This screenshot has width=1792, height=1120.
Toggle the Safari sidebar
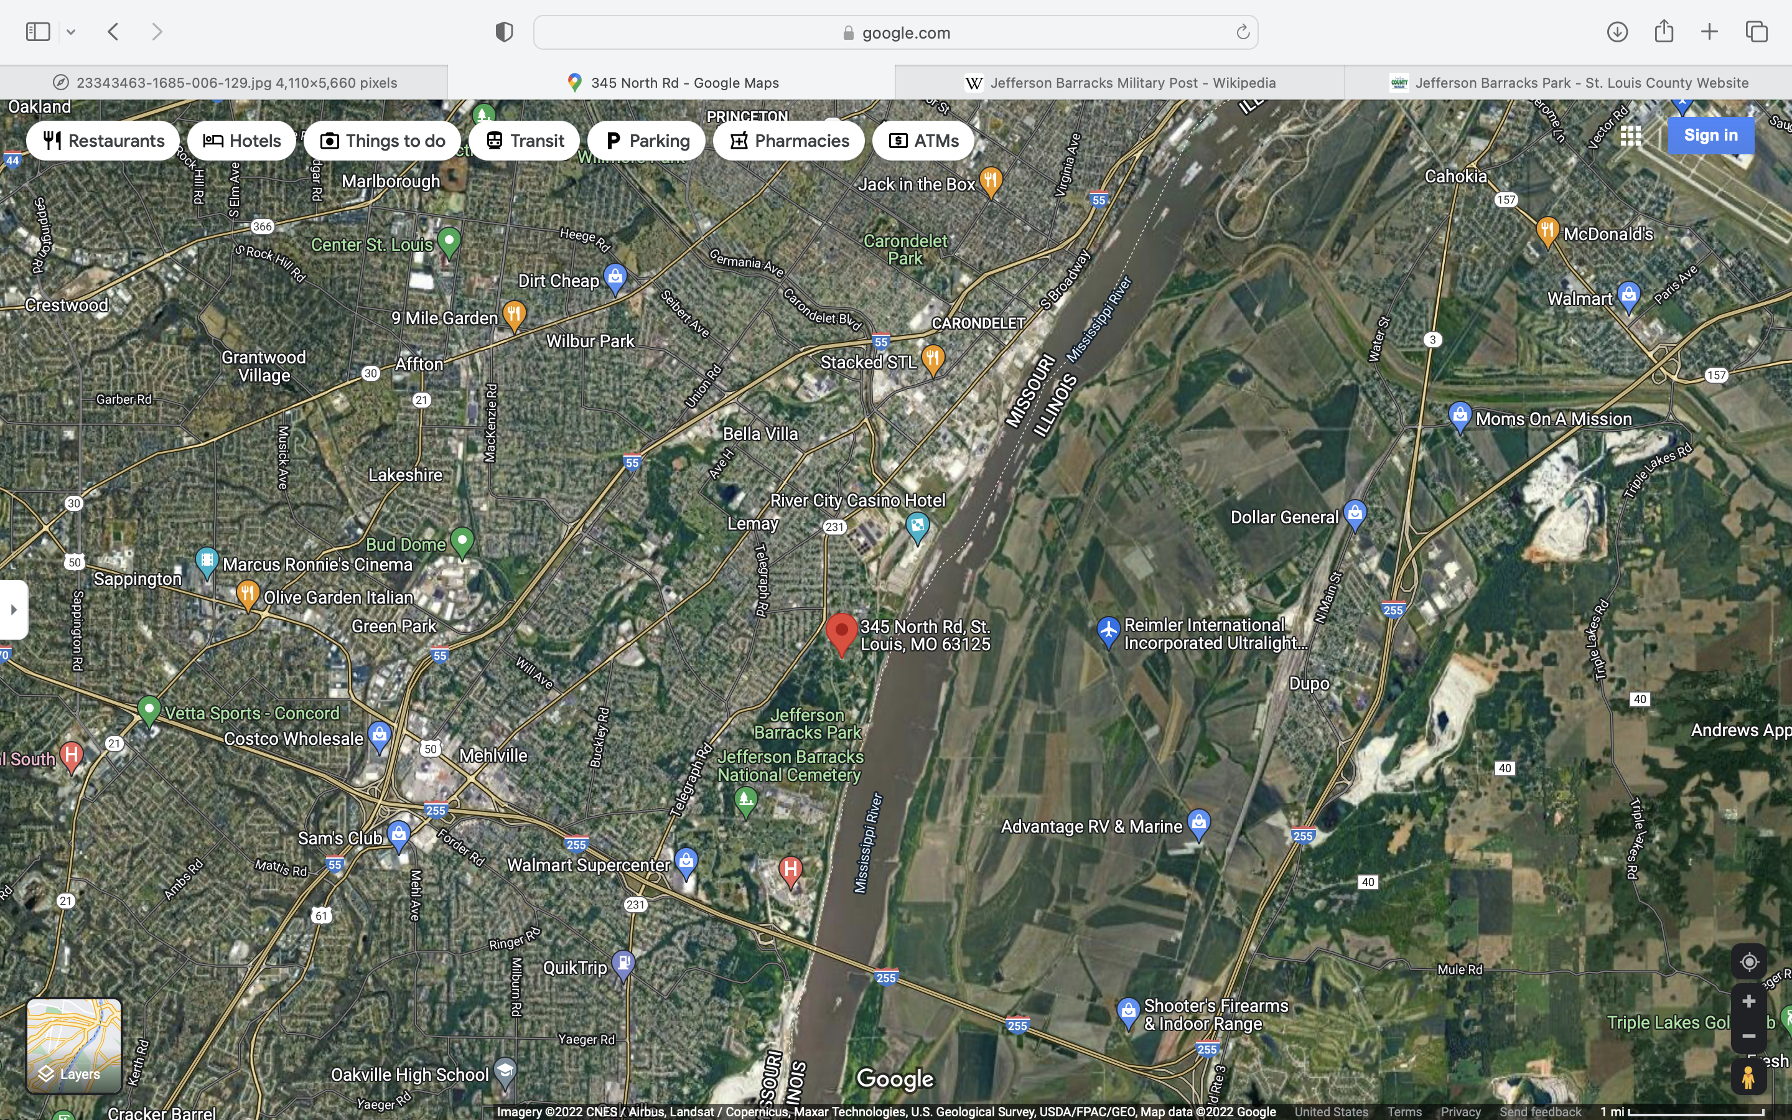(x=38, y=32)
